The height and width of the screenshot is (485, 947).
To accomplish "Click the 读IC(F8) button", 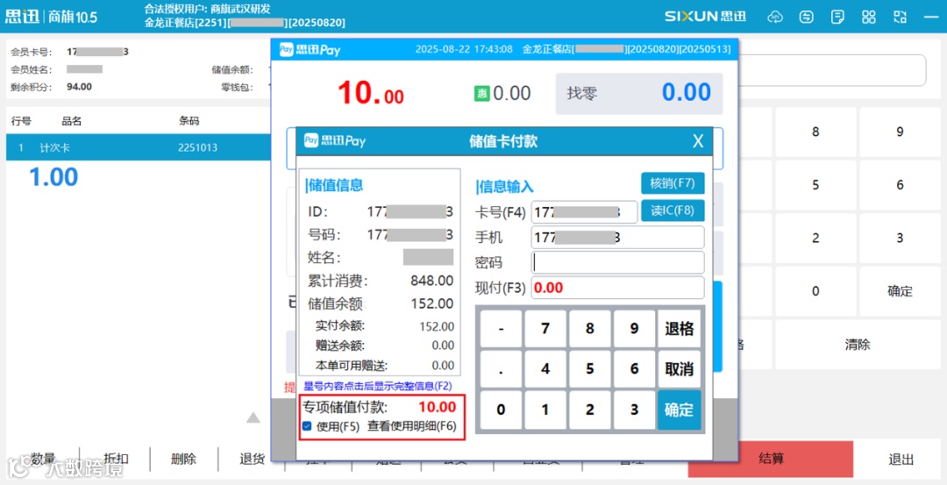I will click(x=673, y=210).
